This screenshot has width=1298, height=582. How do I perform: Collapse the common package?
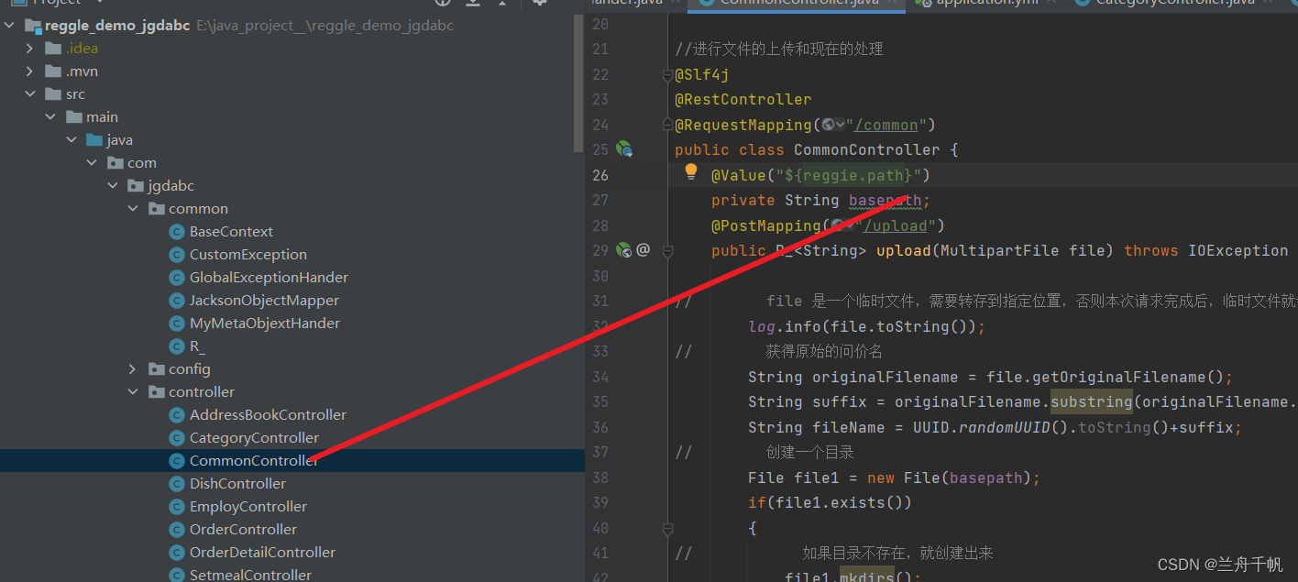133,209
